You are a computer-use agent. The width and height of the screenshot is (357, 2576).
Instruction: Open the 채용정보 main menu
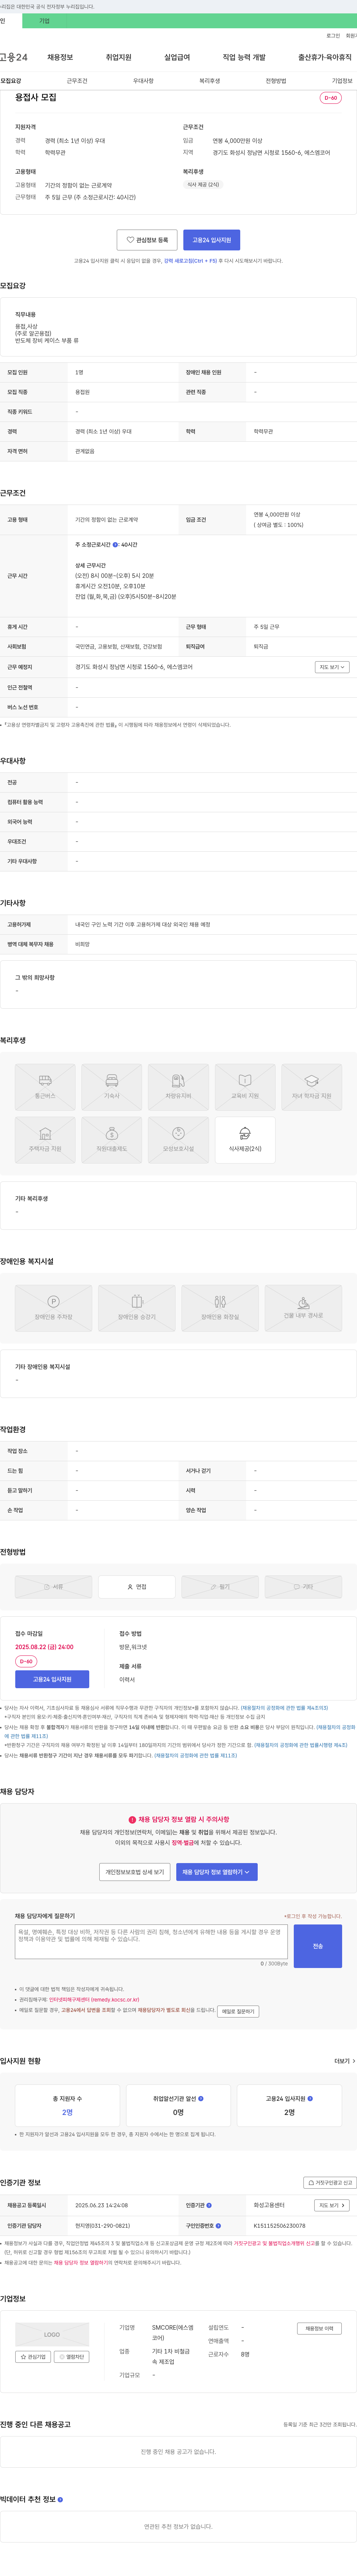click(x=60, y=57)
